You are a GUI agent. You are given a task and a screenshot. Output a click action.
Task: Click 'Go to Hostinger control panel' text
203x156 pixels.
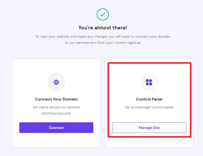pyautogui.click(x=149, y=107)
